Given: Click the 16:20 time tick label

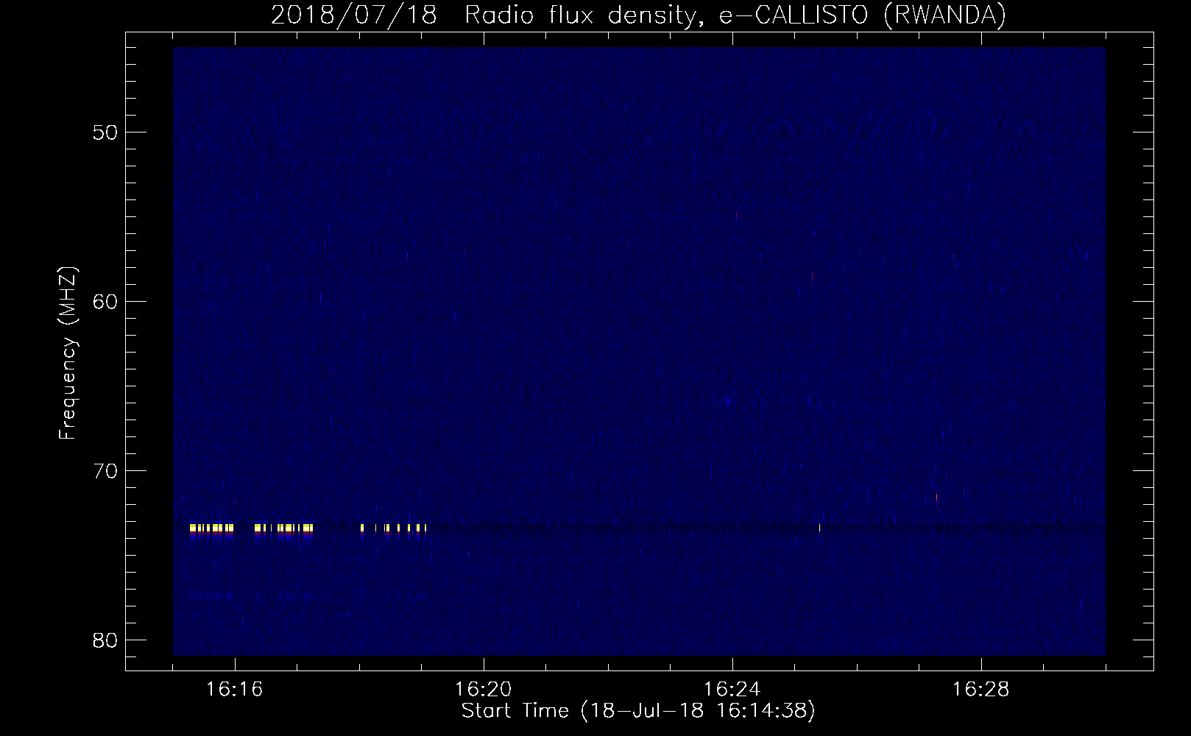Looking at the screenshot, I should tap(484, 690).
